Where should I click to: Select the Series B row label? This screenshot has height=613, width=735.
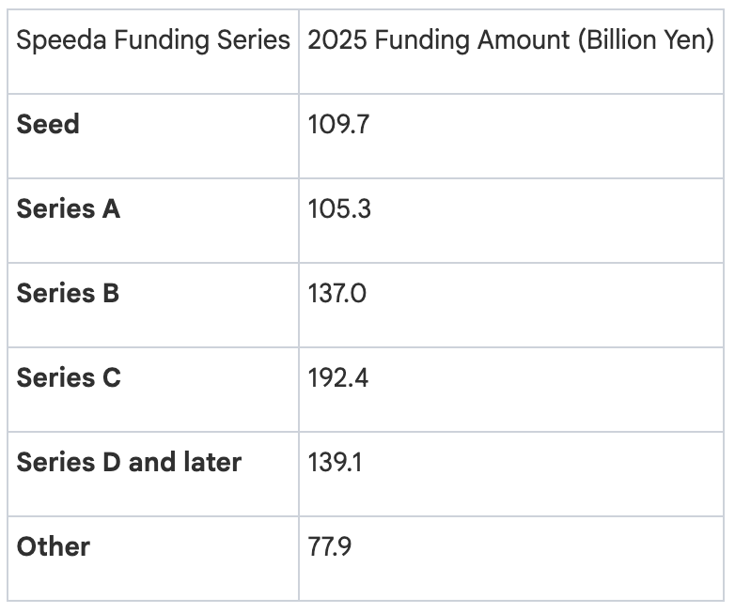coord(68,293)
